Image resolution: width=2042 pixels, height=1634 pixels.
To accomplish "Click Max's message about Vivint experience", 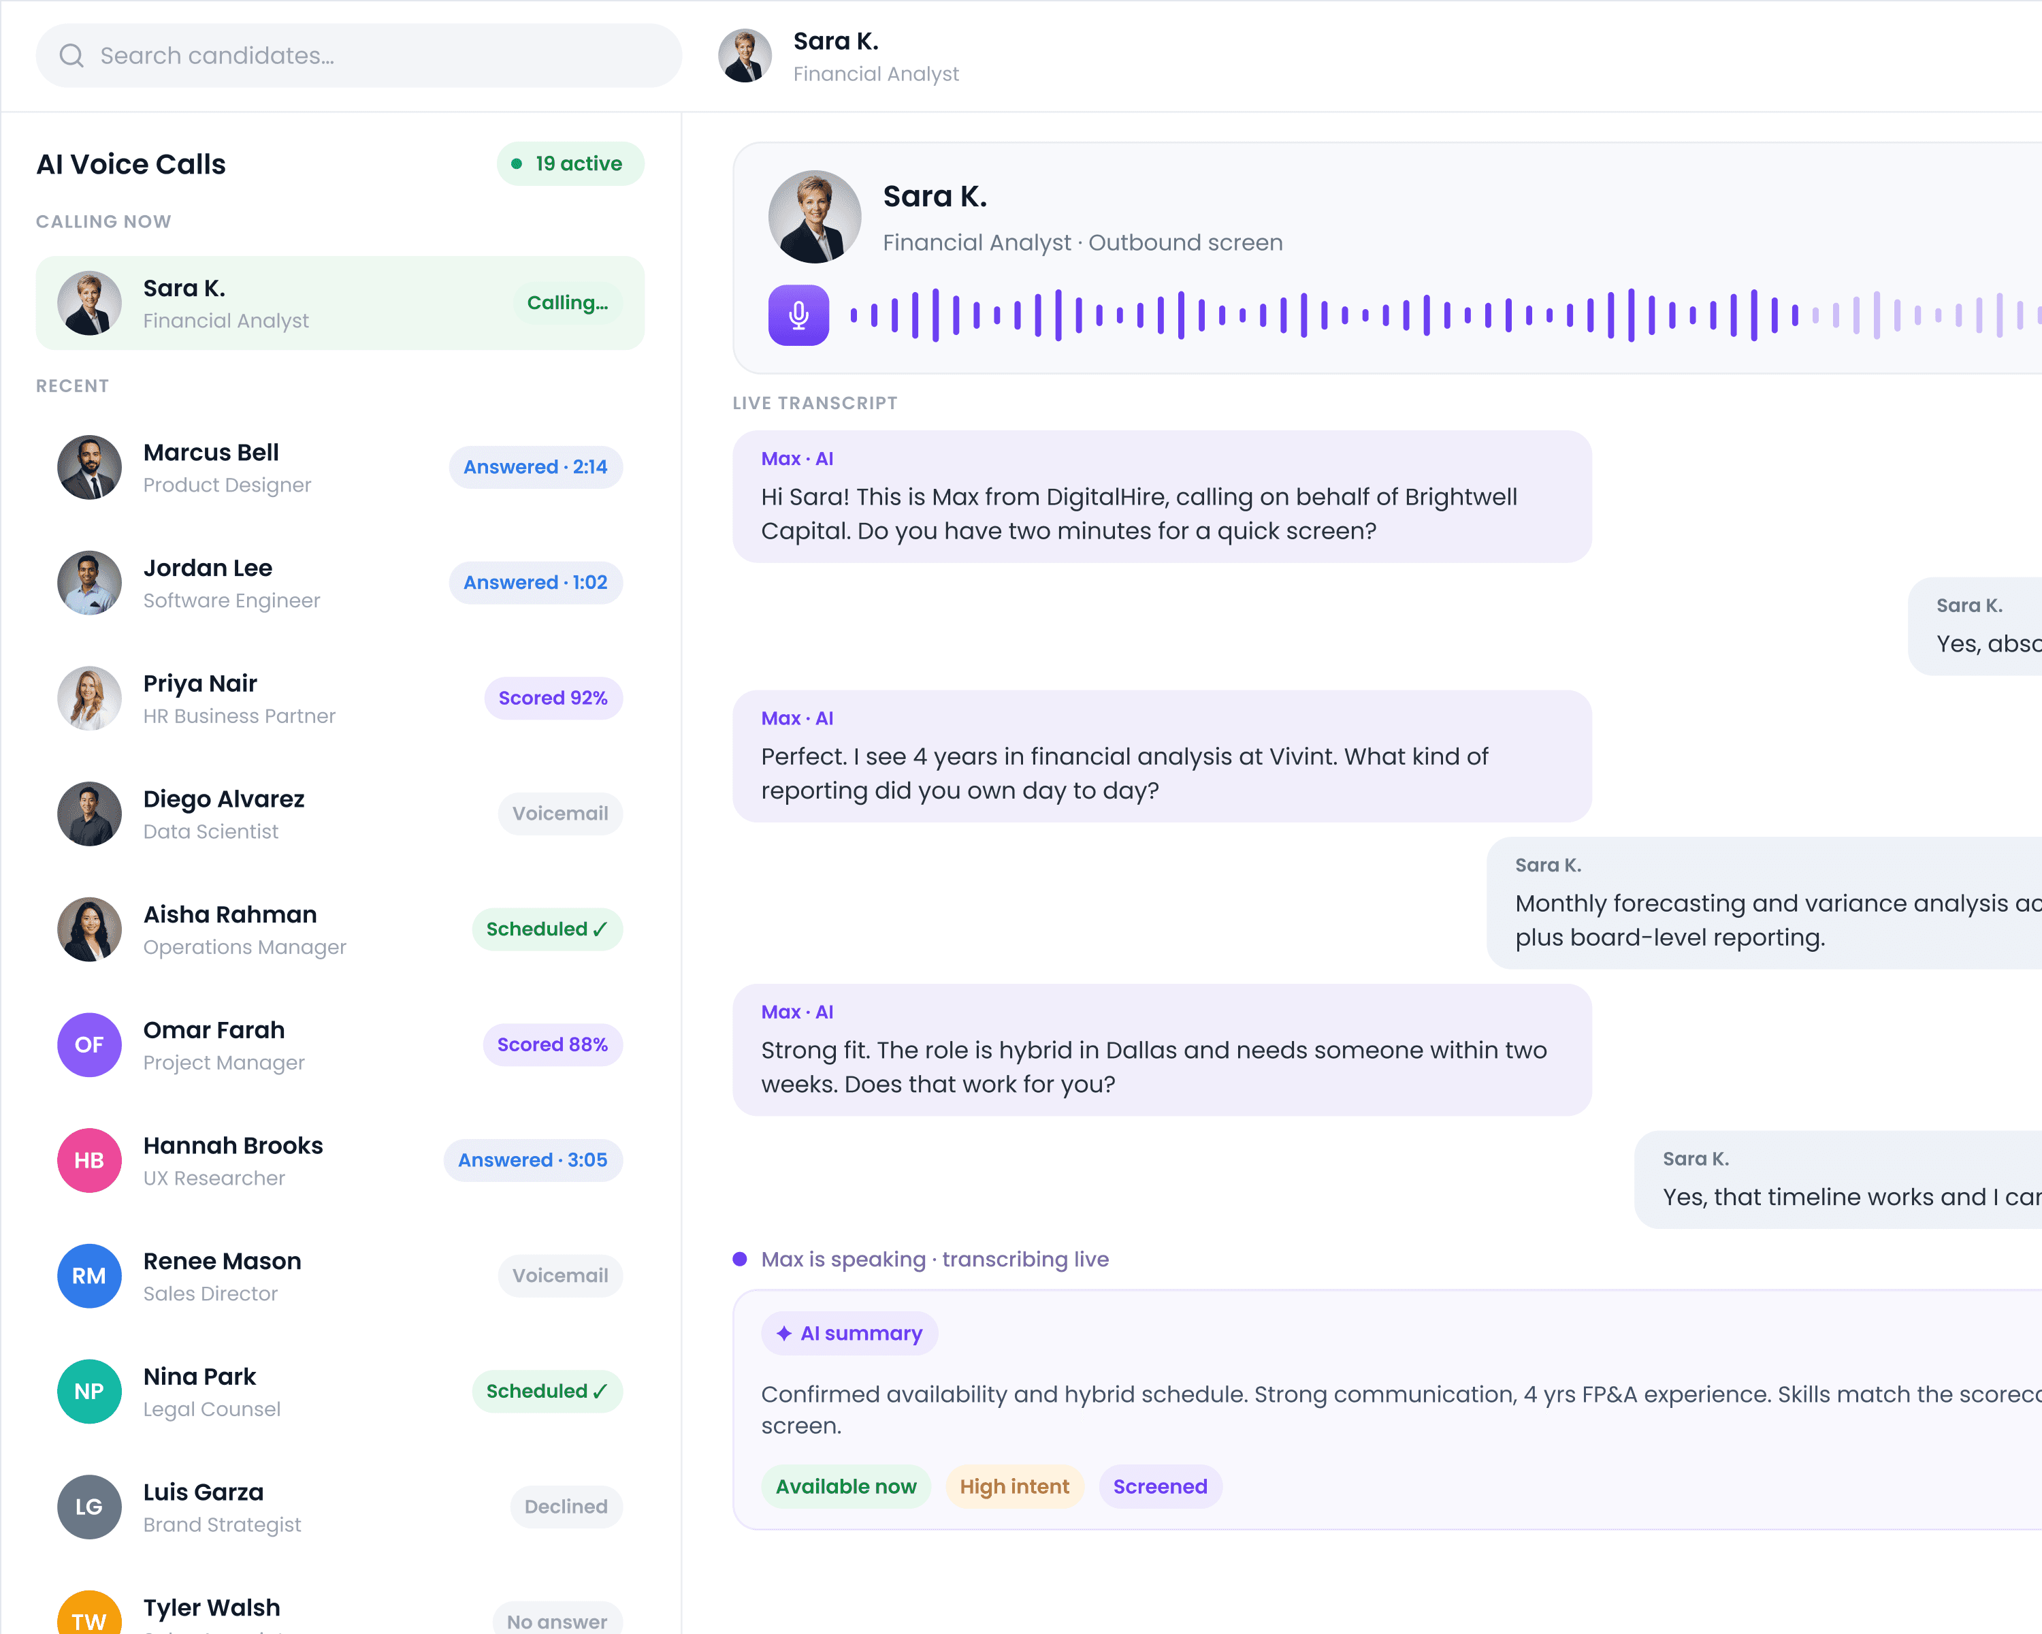I will (1162, 757).
